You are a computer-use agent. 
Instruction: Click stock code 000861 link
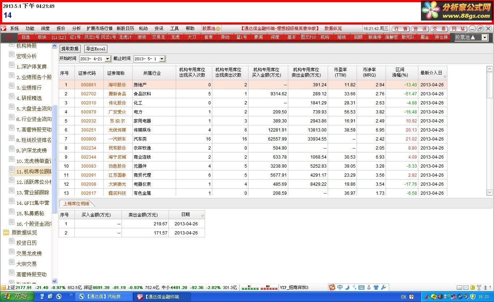click(x=89, y=85)
